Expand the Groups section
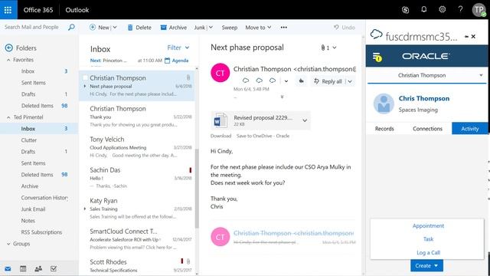This screenshot has width=490, height=276. [x=8, y=244]
